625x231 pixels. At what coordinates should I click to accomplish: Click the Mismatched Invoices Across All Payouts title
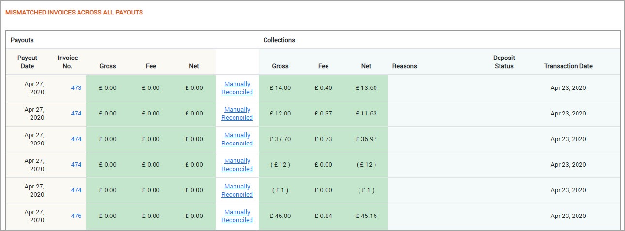pos(74,13)
